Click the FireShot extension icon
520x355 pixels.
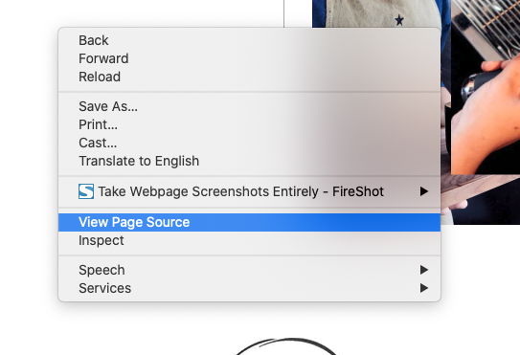[86, 191]
